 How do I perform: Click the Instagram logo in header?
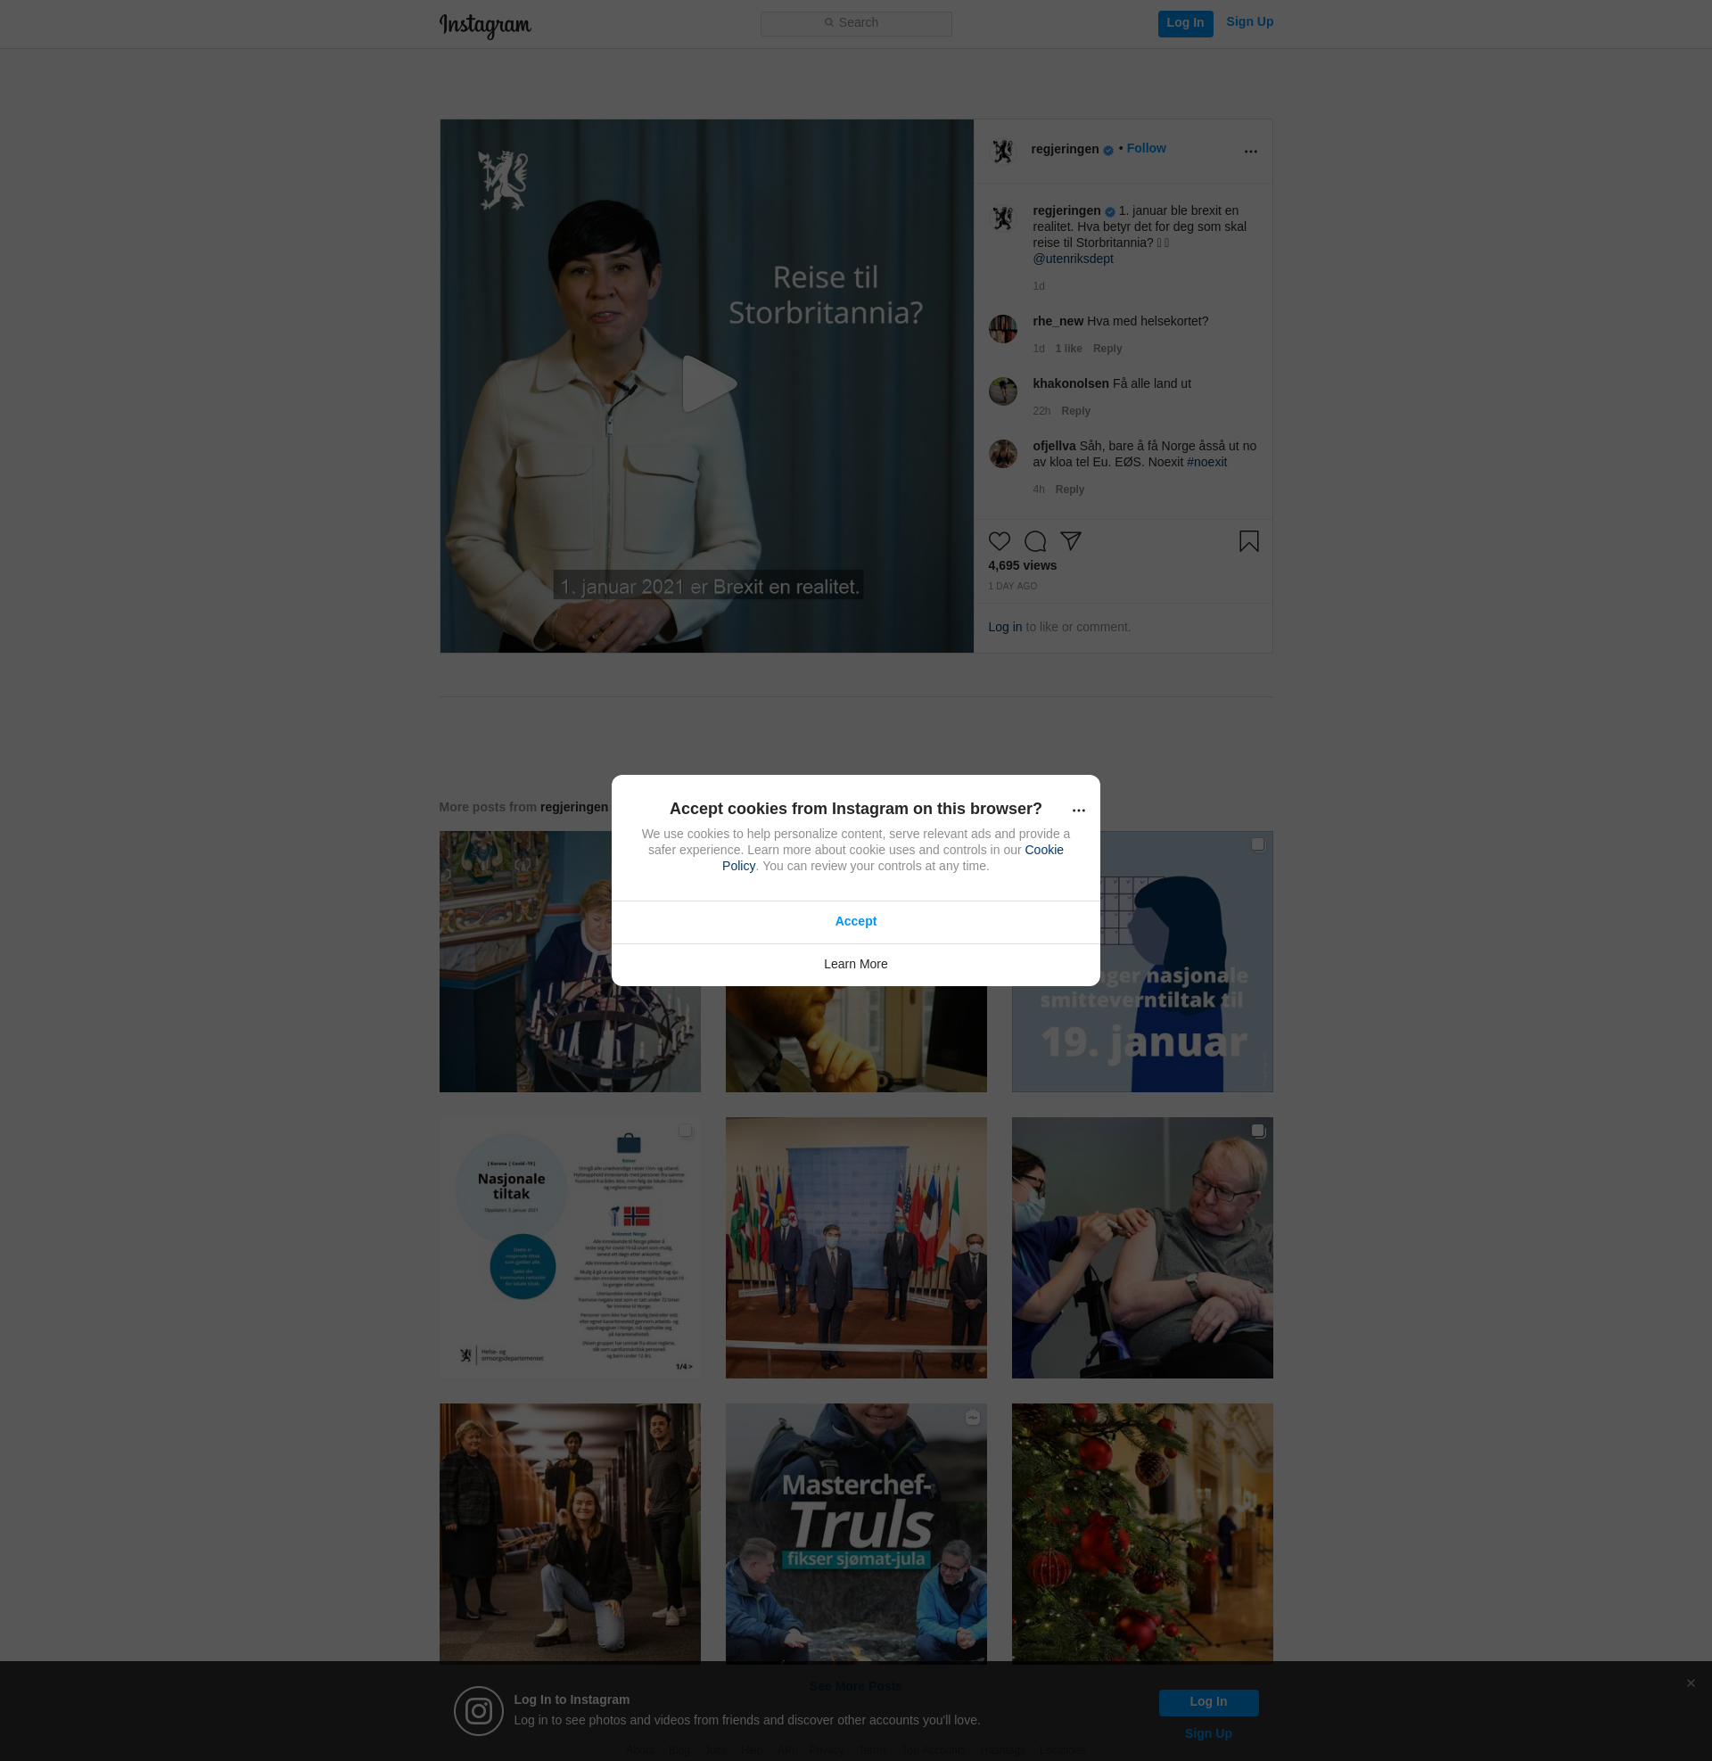[x=485, y=25]
